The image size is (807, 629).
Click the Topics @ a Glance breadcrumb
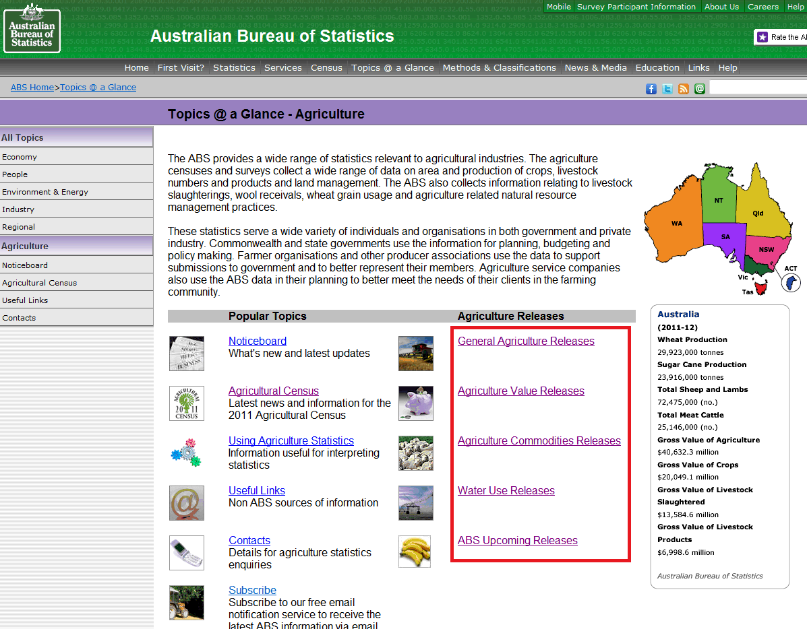pos(98,88)
